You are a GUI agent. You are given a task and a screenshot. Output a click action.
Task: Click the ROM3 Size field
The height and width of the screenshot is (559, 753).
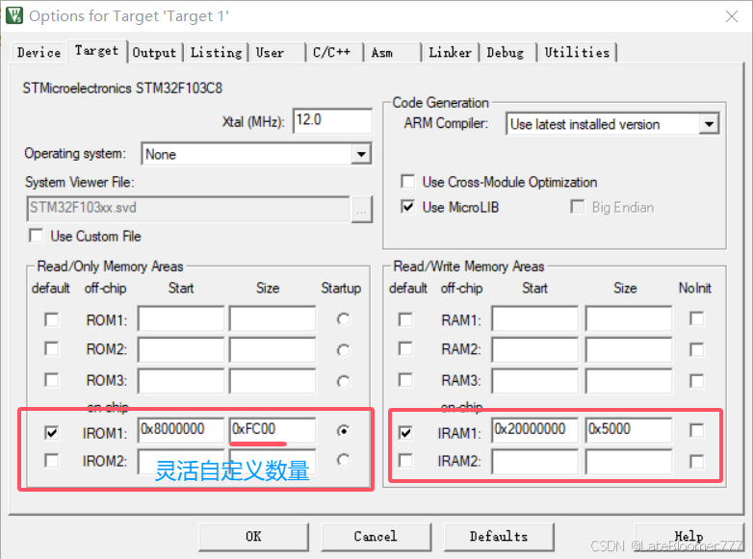[x=273, y=381]
